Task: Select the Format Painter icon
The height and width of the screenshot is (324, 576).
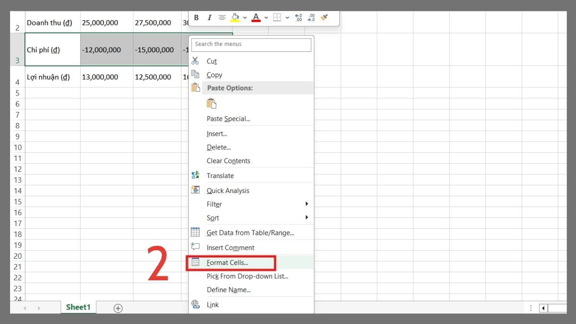Action: [x=324, y=18]
